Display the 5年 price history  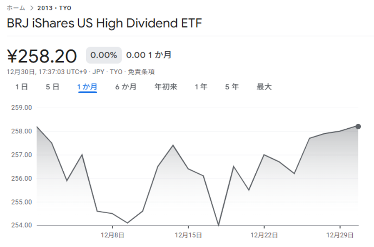[232, 87]
